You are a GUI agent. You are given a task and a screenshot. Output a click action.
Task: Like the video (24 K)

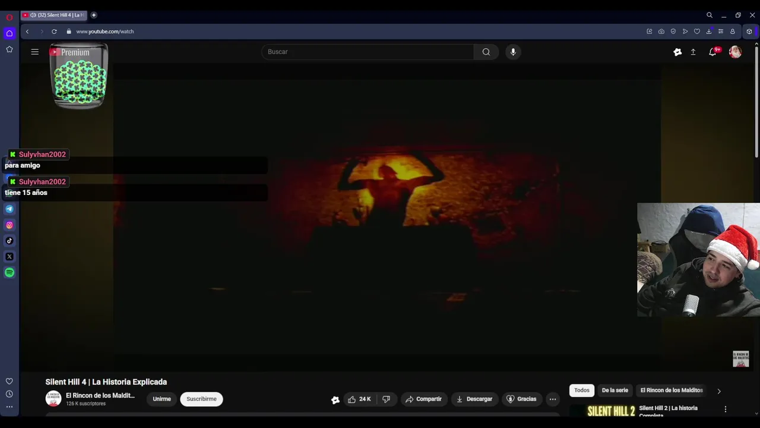[360, 399]
